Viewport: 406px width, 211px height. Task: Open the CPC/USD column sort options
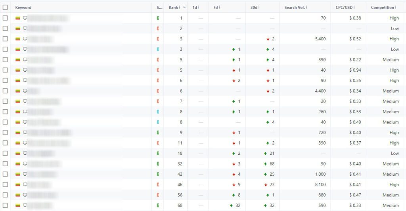click(x=354, y=8)
